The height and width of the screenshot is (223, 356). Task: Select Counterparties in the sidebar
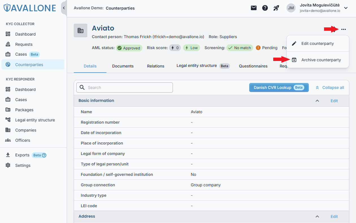tap(33, 64)
